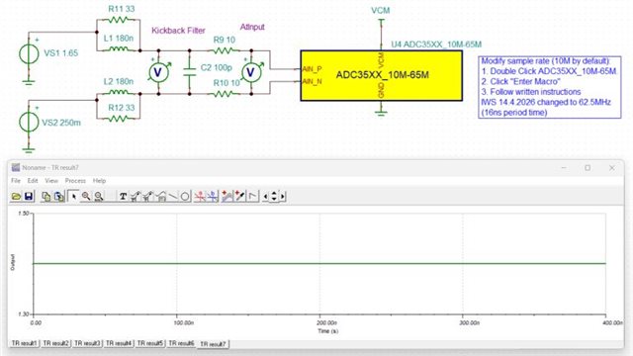Image resolution: width=633 pixels, height=356 pixels.
Task: Click the Copy icon in the toolbar
Action: [46, 197]
